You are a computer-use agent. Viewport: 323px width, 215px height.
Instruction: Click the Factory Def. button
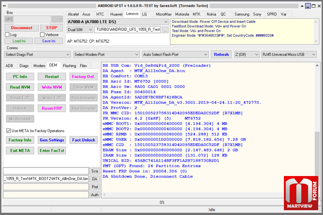pyautogui.click(x=83, y=77)
